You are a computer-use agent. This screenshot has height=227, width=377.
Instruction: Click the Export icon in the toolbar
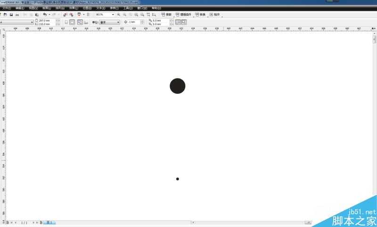[71, 15]
